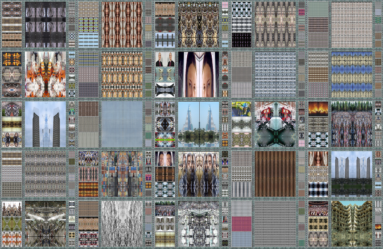Select the large green apartment balconies image
The image size is (383, 249).
pyautogui.click(x=352, y=224)
